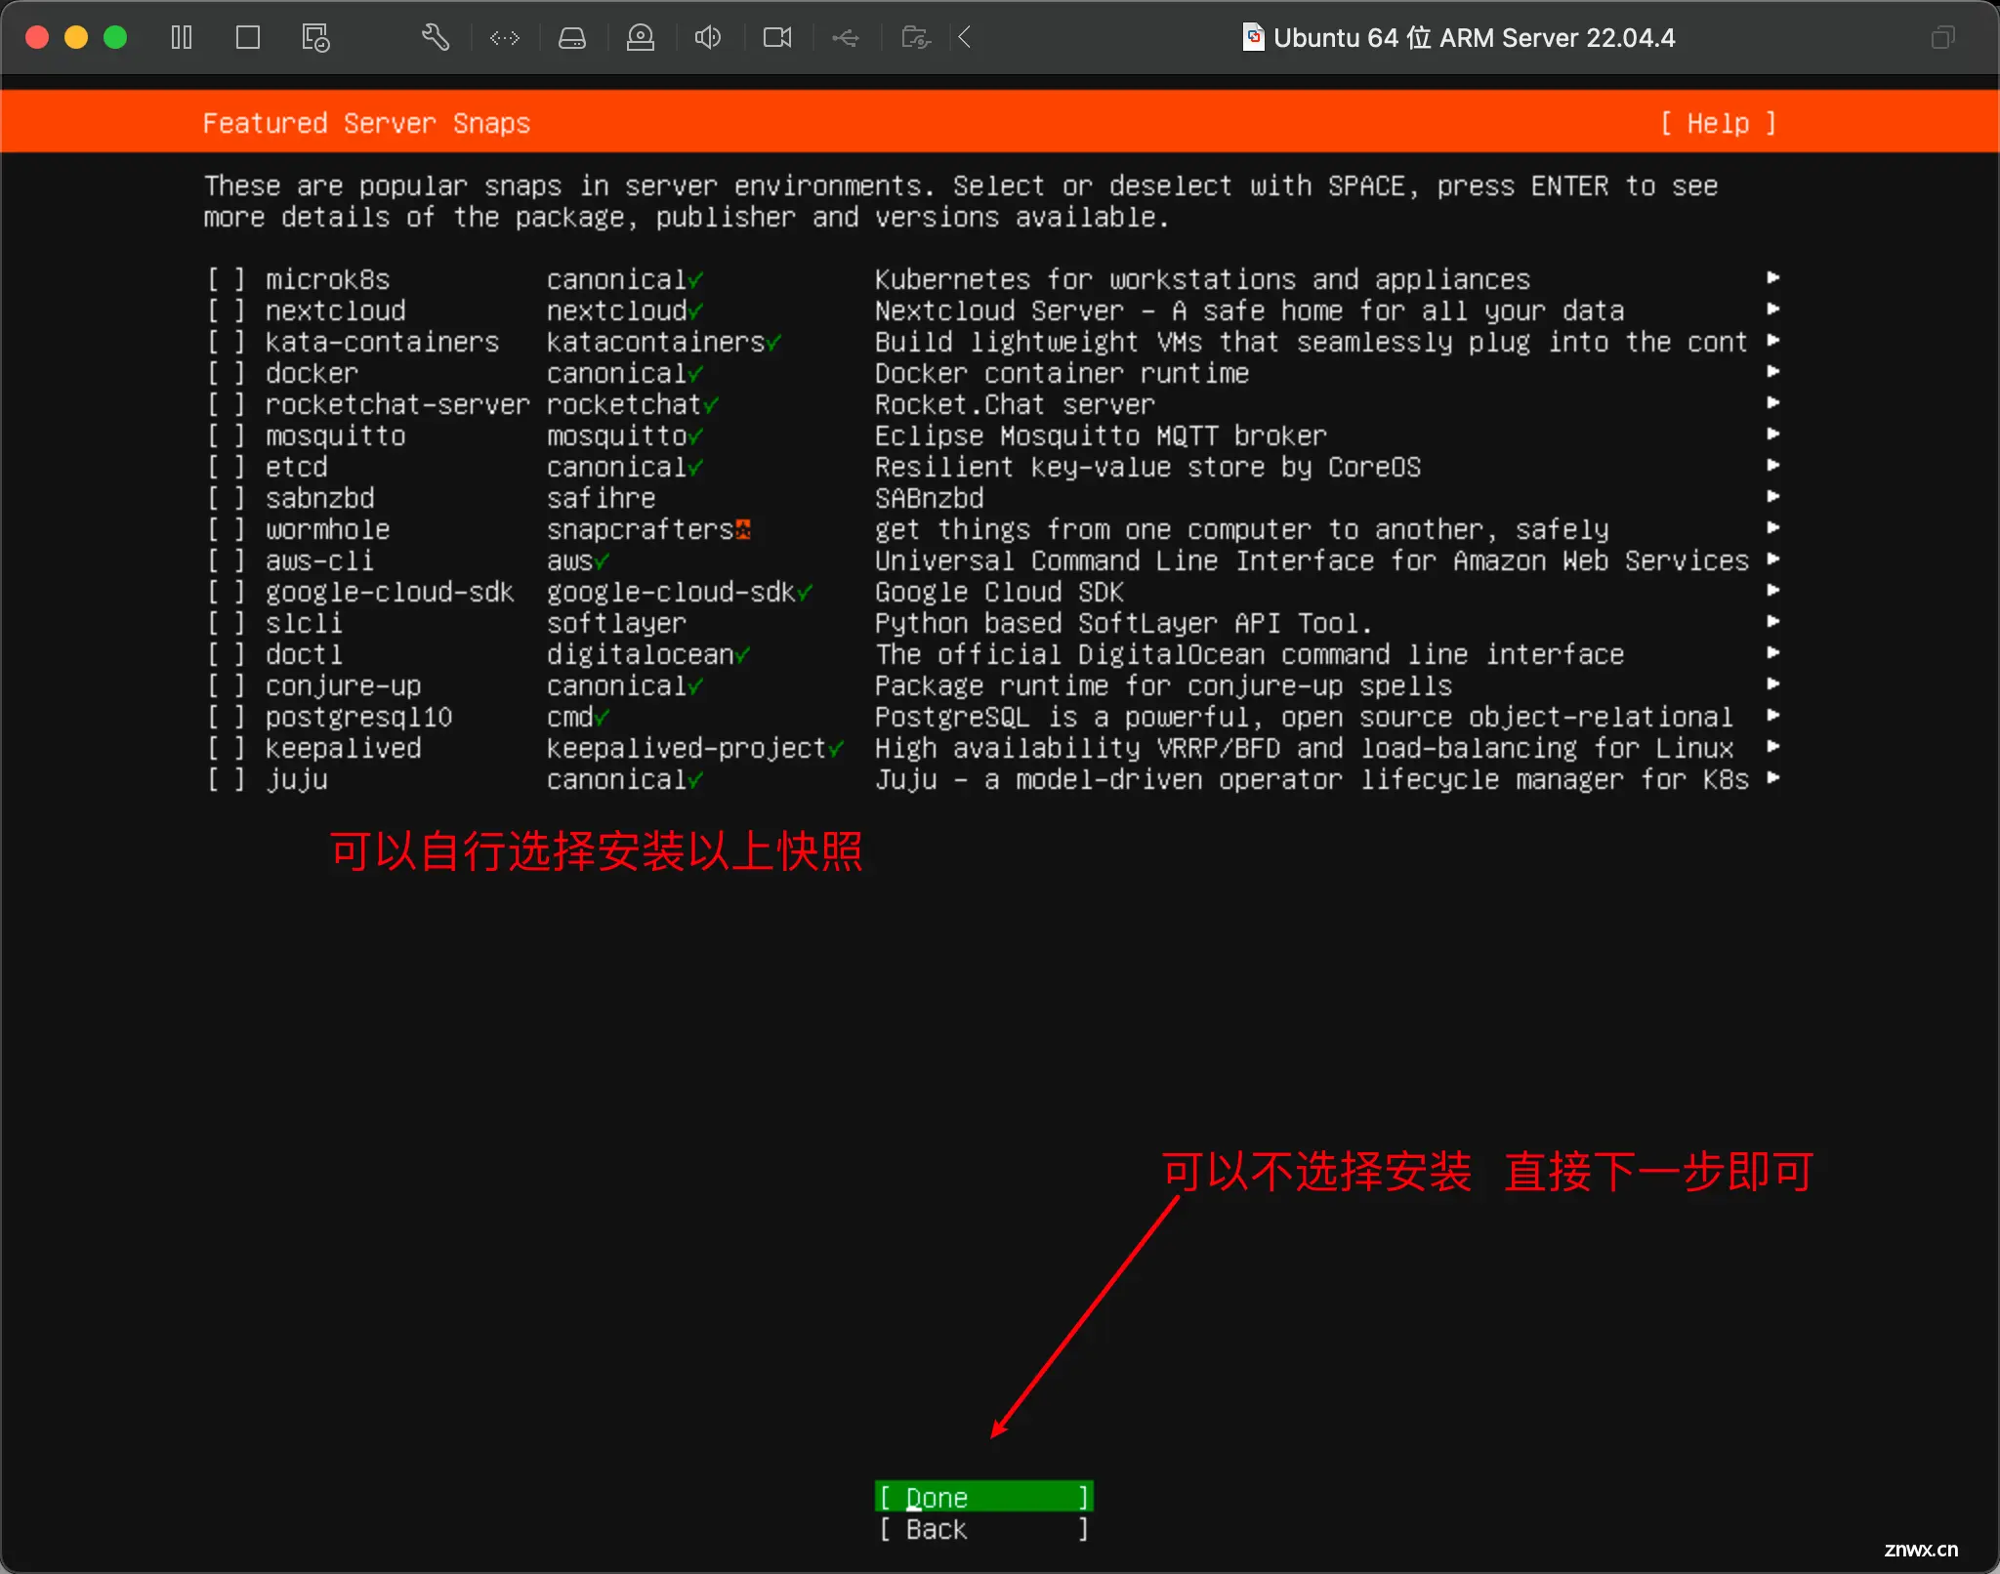Click the Docker container runtime description
The width and height of the screenshot is (2000, 1574).
click(1062, 374)
